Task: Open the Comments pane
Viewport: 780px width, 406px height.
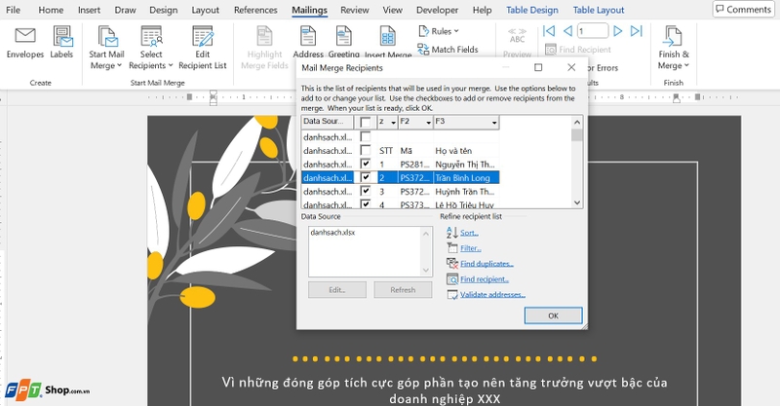Action: (x=743, y=10)
